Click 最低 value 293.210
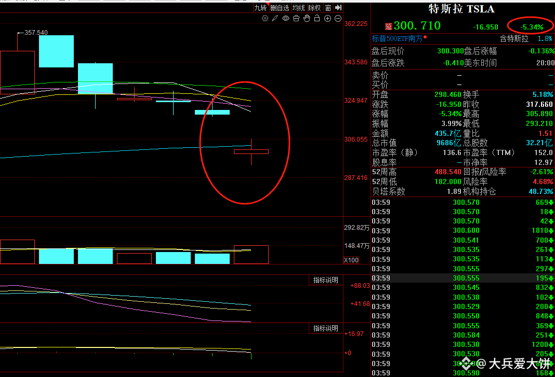This screenshot has width=555, height=377. pos(539,123)
